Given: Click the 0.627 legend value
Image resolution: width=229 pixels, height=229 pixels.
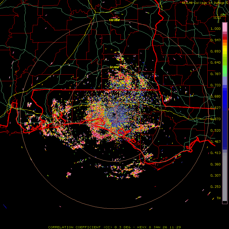Looking at the screenshot, I should tap(216, 108).
